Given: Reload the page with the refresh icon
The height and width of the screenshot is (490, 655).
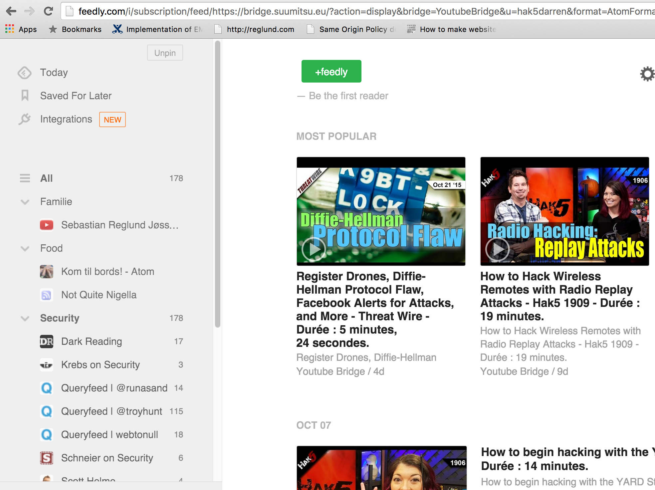Looking at the screenshot, I should tap(49, 11).
